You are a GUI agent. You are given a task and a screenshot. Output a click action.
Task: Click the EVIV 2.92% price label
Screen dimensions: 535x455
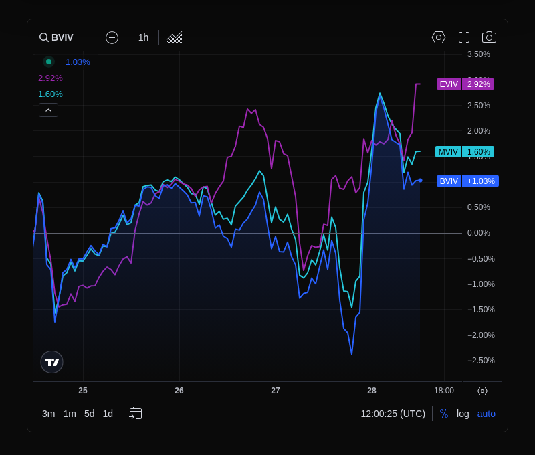465,84
